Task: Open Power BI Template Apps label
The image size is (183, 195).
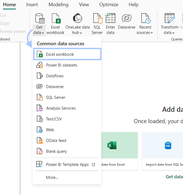Action: (67, 164)
